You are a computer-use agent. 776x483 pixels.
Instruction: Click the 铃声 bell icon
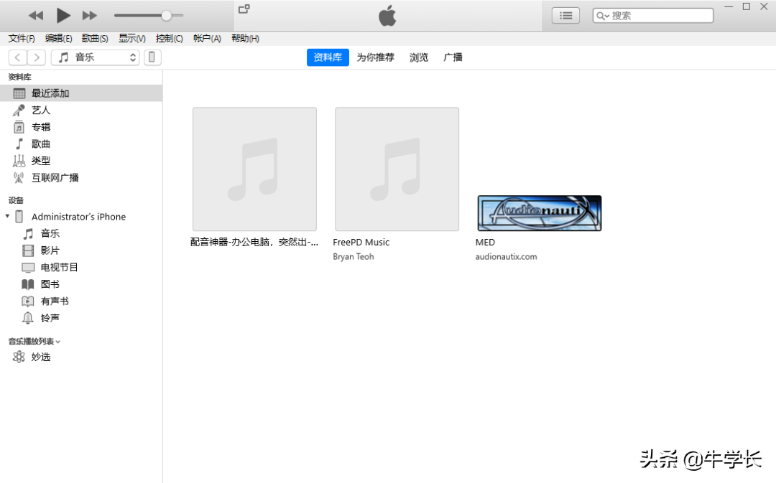(x=28, y=318)
